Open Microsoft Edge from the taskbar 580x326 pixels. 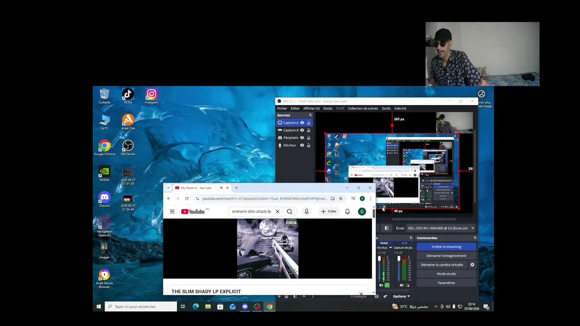(x=195, y=307)
